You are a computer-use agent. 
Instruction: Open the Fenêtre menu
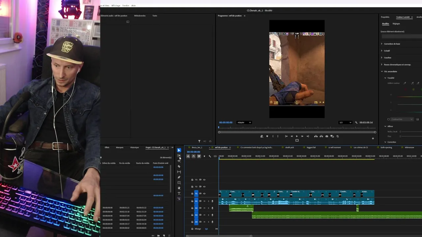point(126,6)
